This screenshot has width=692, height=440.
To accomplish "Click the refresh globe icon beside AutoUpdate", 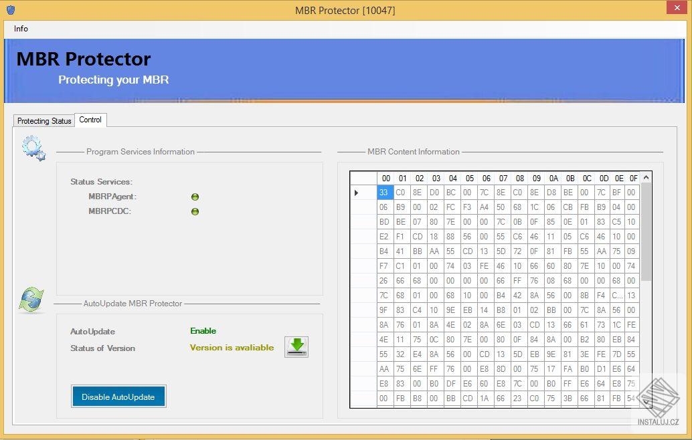I will (31, 300).
